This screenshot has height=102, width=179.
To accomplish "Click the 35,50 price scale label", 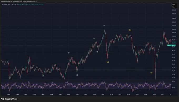I will click(x=174, y=57).
